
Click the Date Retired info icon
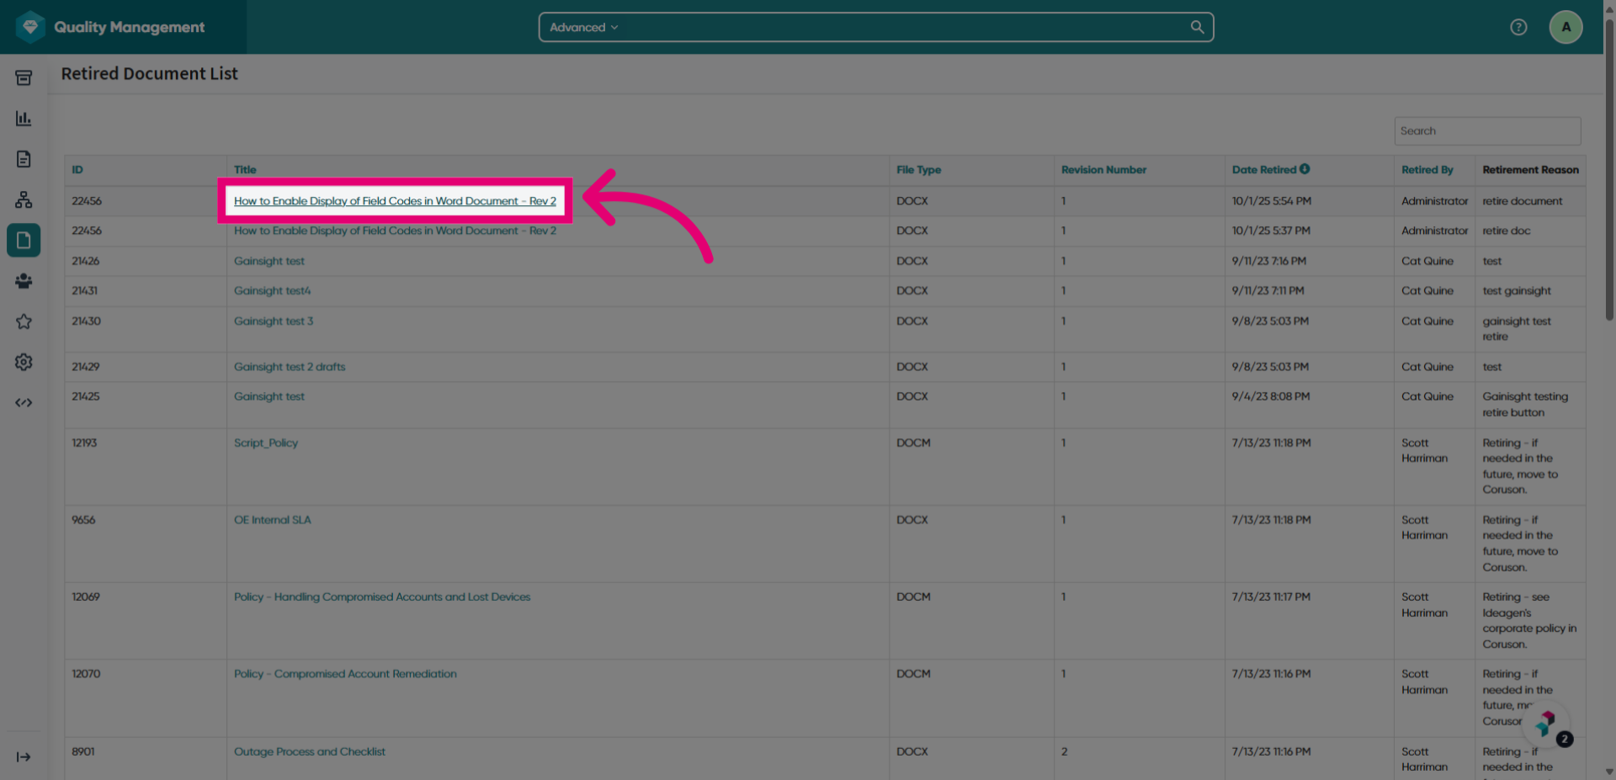click(1305, 169)
